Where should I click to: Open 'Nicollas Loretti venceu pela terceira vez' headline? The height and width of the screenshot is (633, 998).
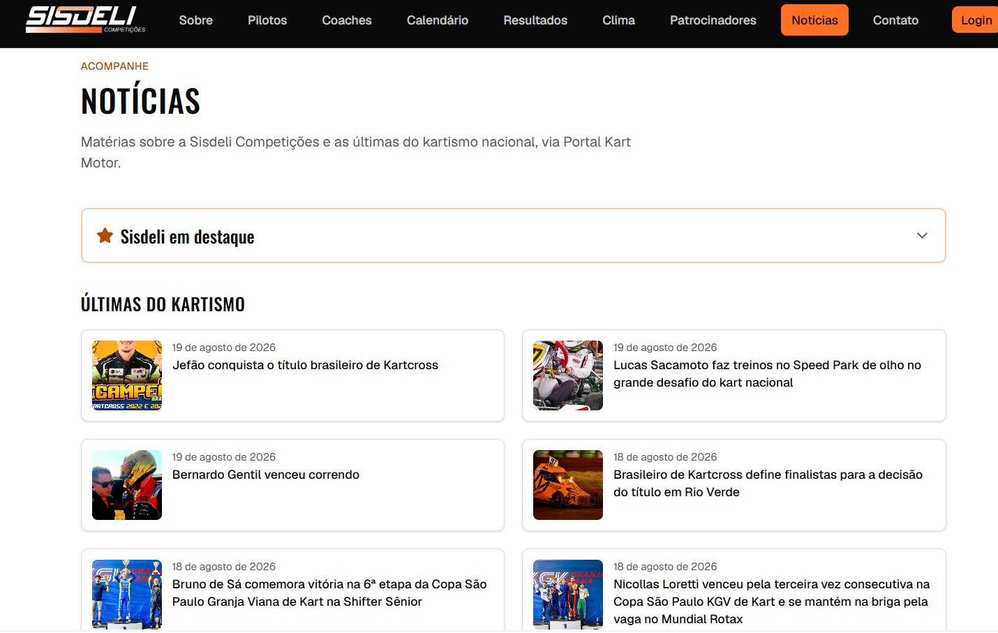(771, 602)
